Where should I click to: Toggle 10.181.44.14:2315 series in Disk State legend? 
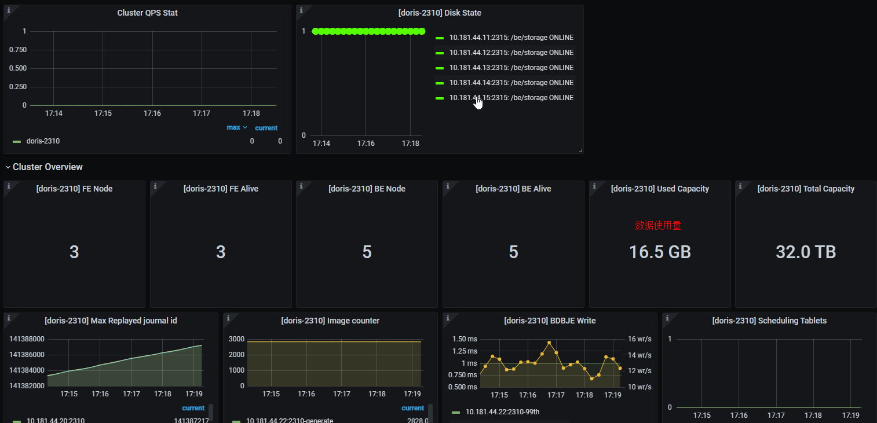(511, 83)
